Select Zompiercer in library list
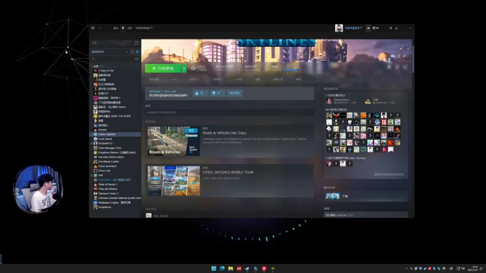486x273 pixels. (104, 207)
